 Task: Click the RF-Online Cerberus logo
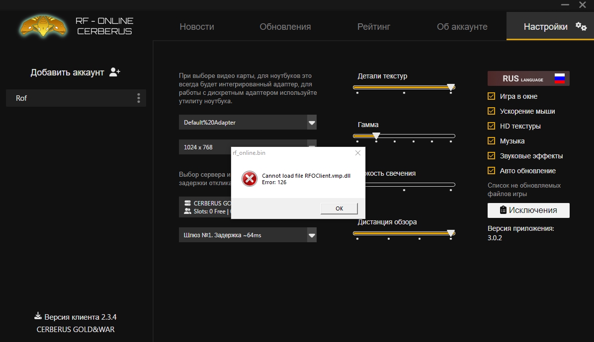[x=44, y=25]
